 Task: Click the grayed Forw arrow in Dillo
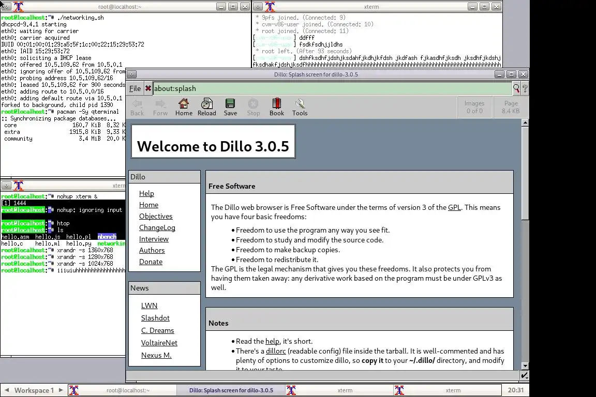click(160, 107)
